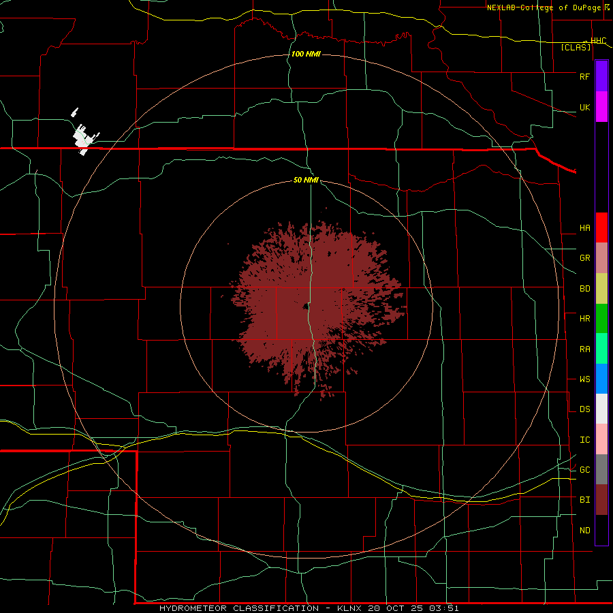Image resolution: width=613 pixels, height=613 pixels.
Task: Click the 03:51 timestamp
Action: [443, 608]
